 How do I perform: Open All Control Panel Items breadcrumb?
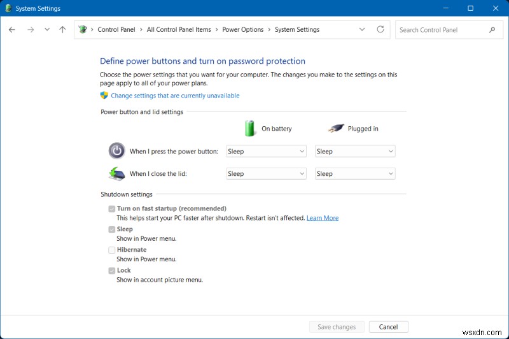click(x=179, y=29)
